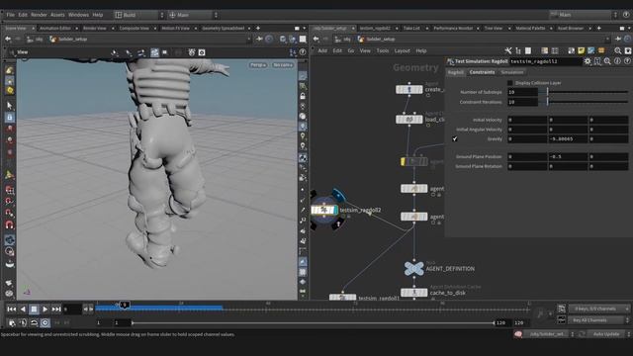This screenshot has width=633, height=356.
Task: Open the network editor Tools menu
Action: click(383, 50)
